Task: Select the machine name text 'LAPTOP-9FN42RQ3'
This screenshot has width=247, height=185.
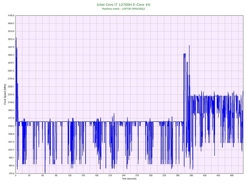Action: pos(133,9)
